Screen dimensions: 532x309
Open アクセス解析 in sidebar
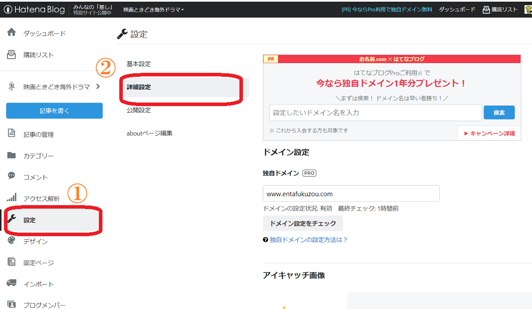pyautogui.click(x=42, y=198)
